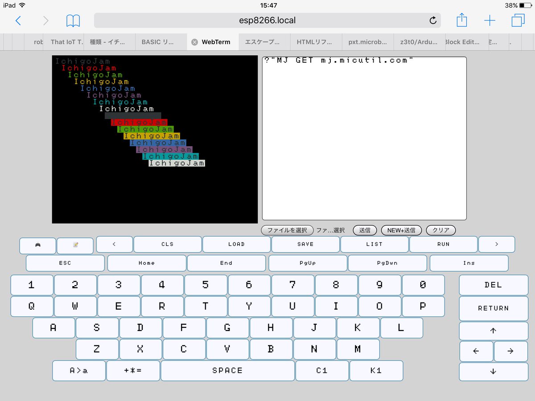
Task: Tap the C1 key
Action: [x=322, y=371]
